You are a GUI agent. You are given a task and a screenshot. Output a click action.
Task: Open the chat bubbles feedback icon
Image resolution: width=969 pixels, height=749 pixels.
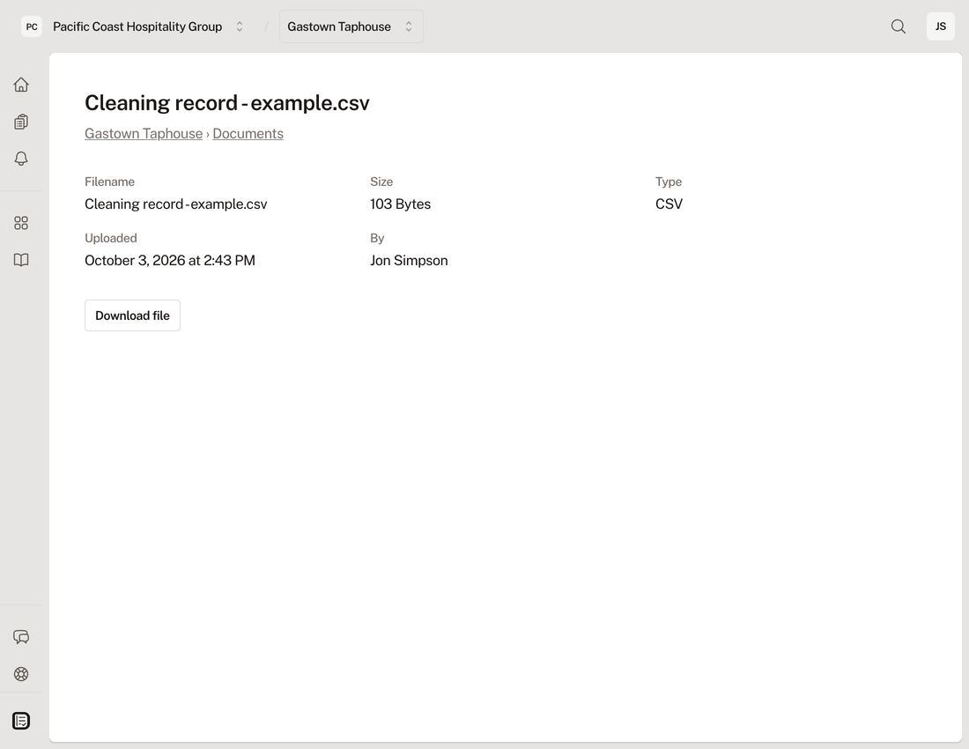point(21,637)
